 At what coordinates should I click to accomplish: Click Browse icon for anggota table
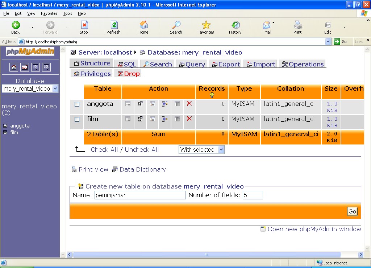click(x=128, y=104)
